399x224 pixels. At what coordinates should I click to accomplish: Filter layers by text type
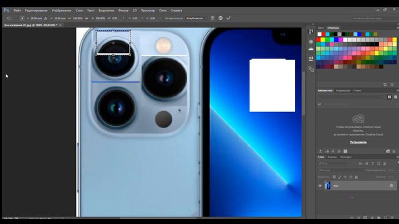pyautogui.click(x=373, y=163)
